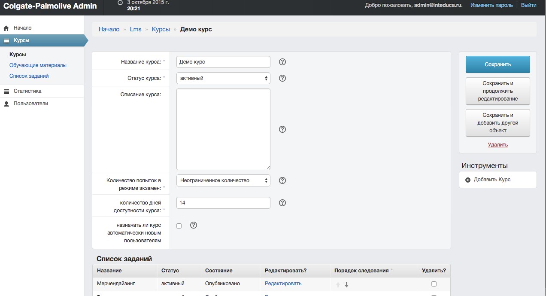Go to Обучающие материалы submenu item
Image resolution: width=546 pixels, height=296 pixels.
(38, 65)
